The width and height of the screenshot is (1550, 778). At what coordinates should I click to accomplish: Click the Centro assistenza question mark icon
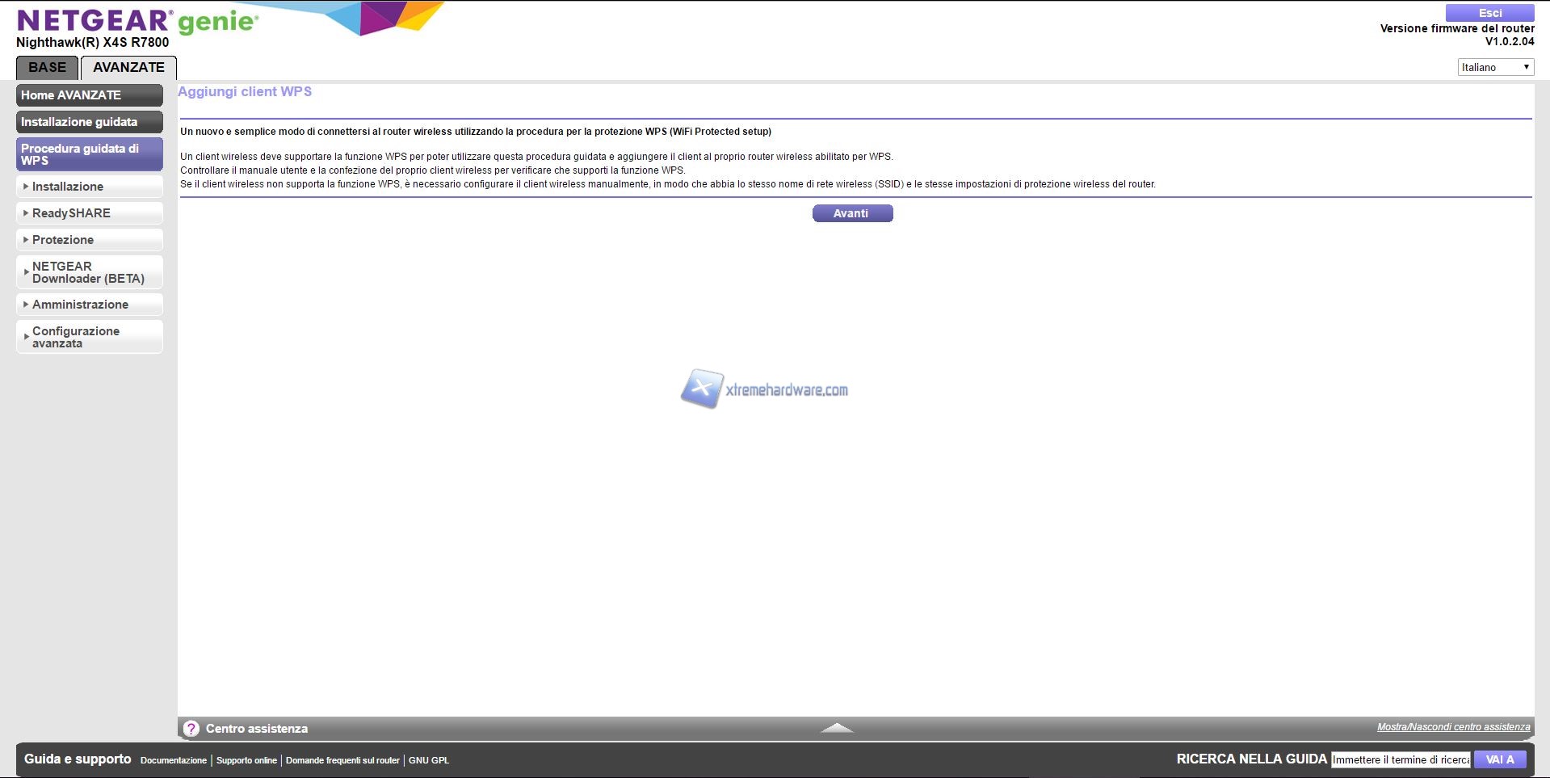[191, 729]
